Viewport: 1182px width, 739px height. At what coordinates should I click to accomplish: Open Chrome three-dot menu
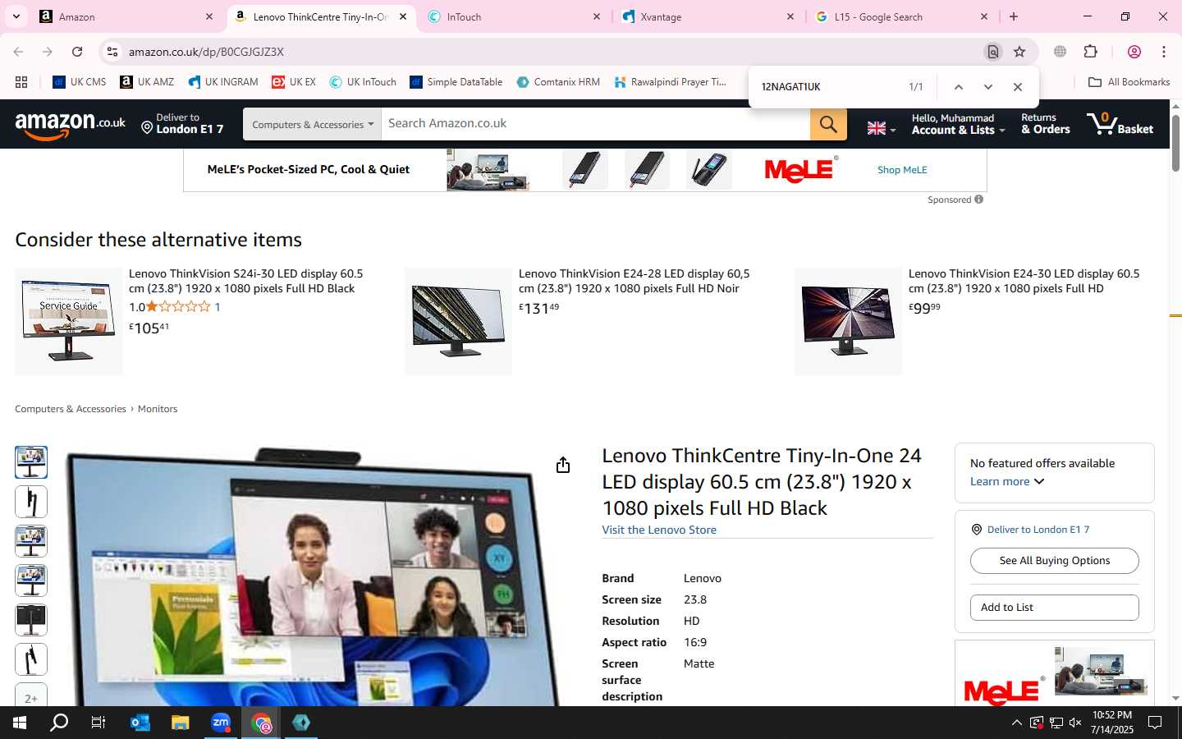(x=1164, y=52)
